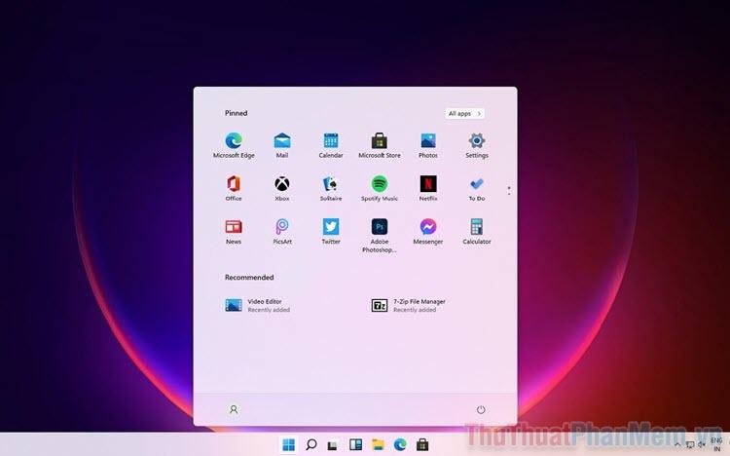Click the All apps button
This screenshot has height=456, width=730.
(464, 113)
